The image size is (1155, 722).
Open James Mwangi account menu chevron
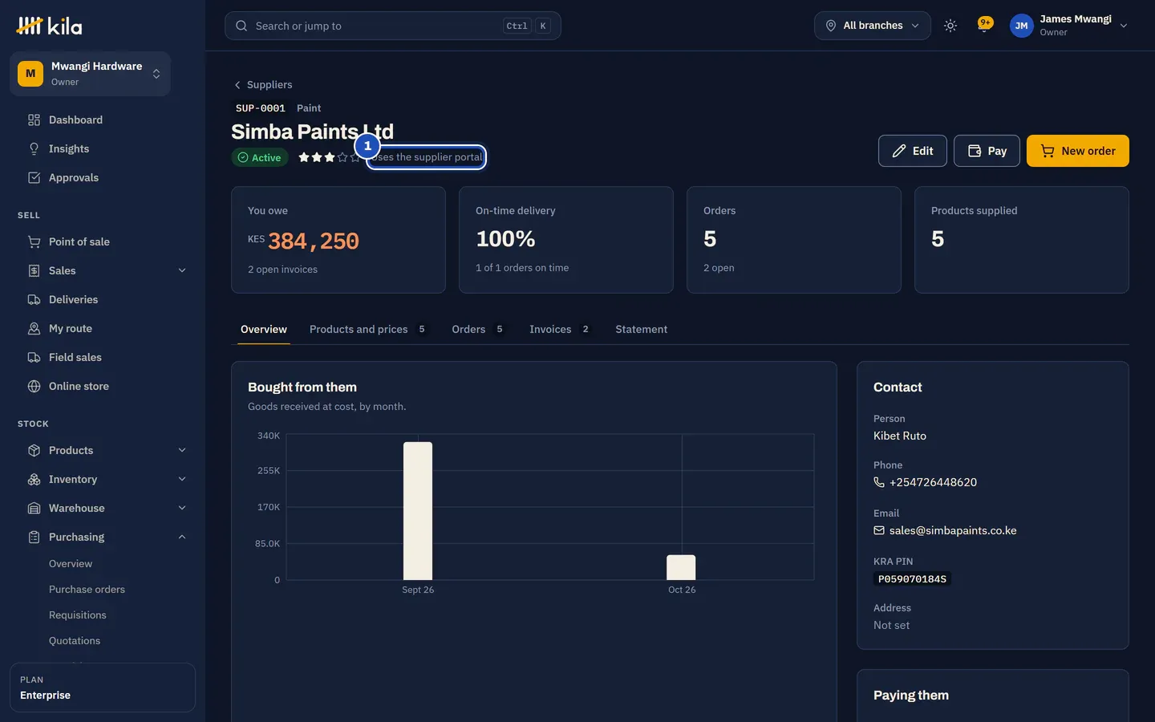[x=1124, y=26]
